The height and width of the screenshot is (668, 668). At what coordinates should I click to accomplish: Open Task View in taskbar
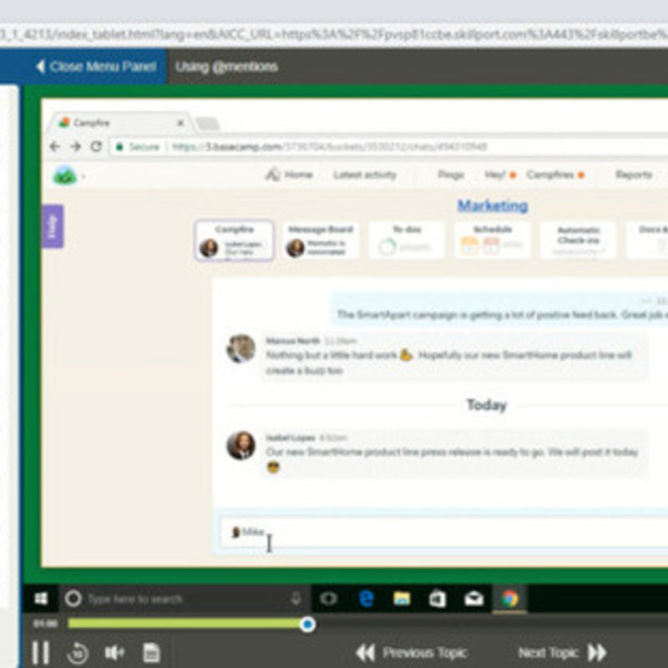point(328,599)
